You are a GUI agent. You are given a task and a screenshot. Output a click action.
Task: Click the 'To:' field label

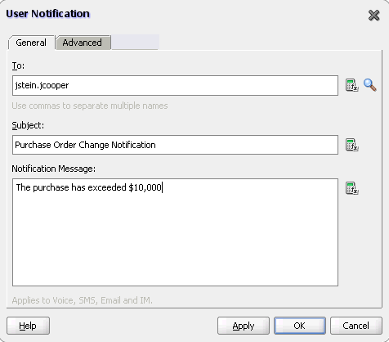click(18, 65)
